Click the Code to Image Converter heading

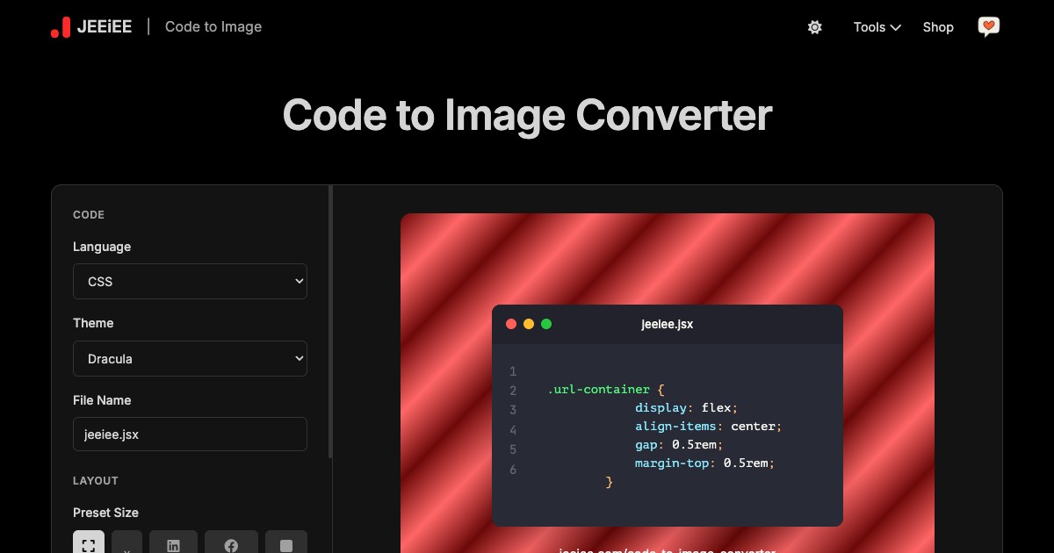(527, 114)
